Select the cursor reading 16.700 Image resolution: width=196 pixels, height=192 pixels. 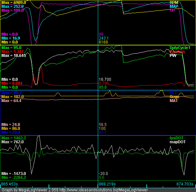coord(105,79)
